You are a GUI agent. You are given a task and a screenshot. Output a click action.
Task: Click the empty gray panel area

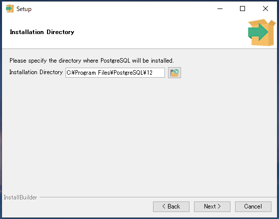(139, 135)
